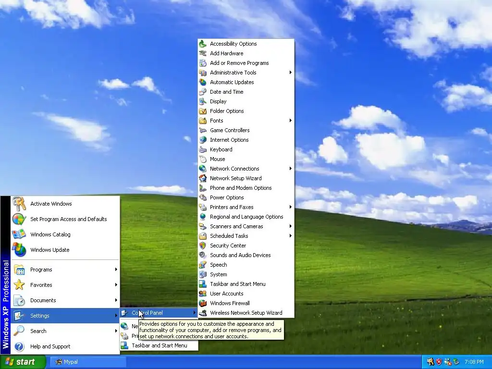Click the Windows Catalog icon

tap(19, 234)
